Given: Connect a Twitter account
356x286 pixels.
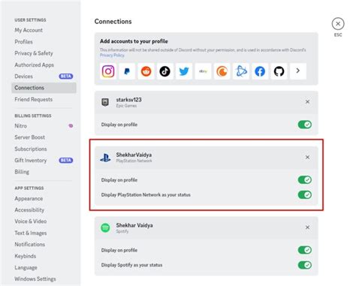Looking at the screenshot, I should pos(184,71).
